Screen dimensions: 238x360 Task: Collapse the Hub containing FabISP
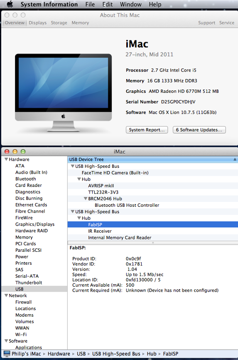[x=79, y=218]
